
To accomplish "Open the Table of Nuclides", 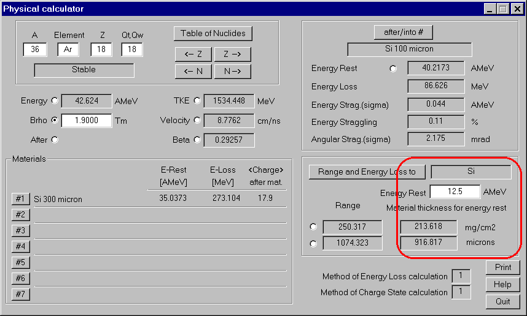I will point(213,34).
